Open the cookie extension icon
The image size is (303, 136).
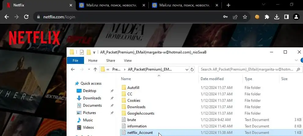257,17
